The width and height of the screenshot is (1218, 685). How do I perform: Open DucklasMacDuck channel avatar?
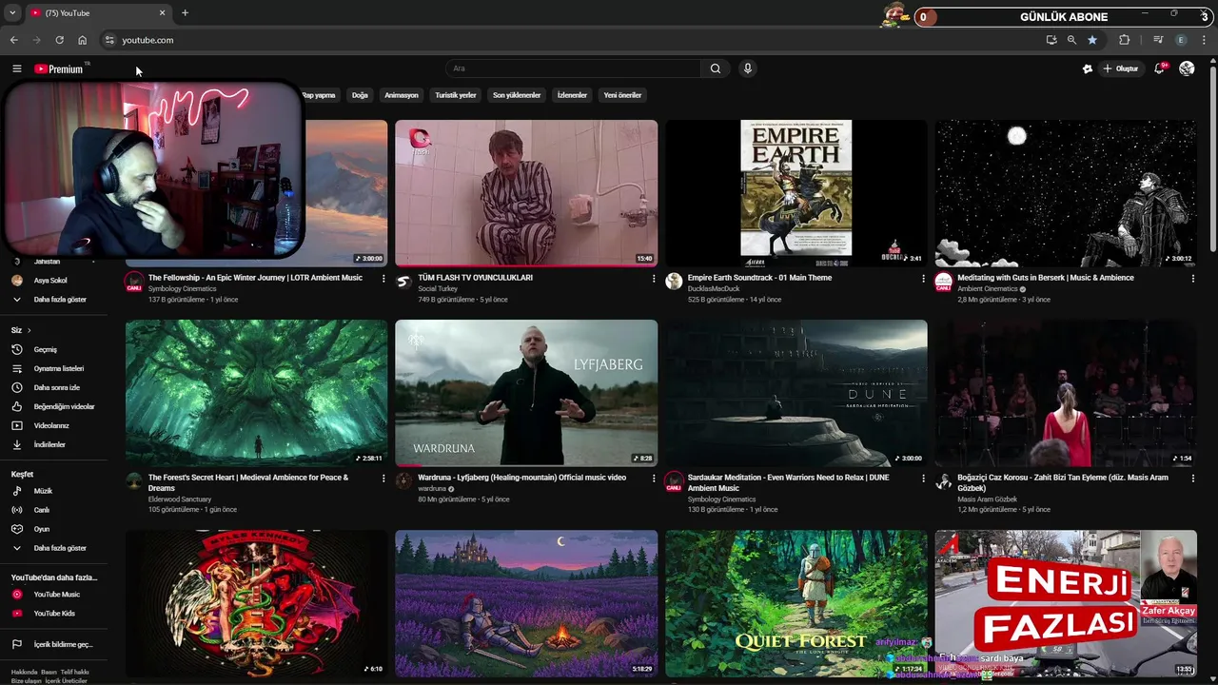(674, 281)
